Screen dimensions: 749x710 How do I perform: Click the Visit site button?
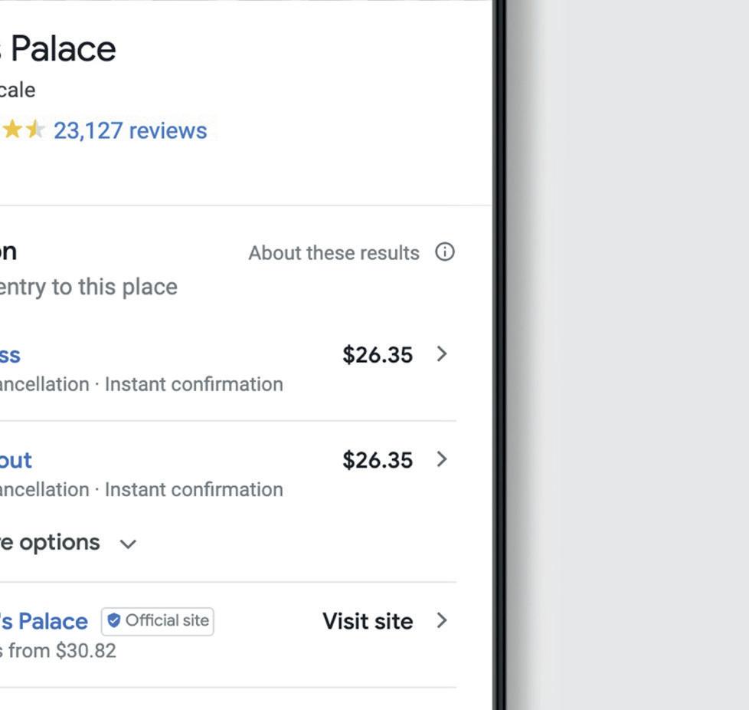(368, 621)
